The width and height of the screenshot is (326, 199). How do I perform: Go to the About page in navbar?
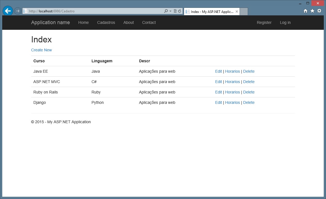(128, 22)
